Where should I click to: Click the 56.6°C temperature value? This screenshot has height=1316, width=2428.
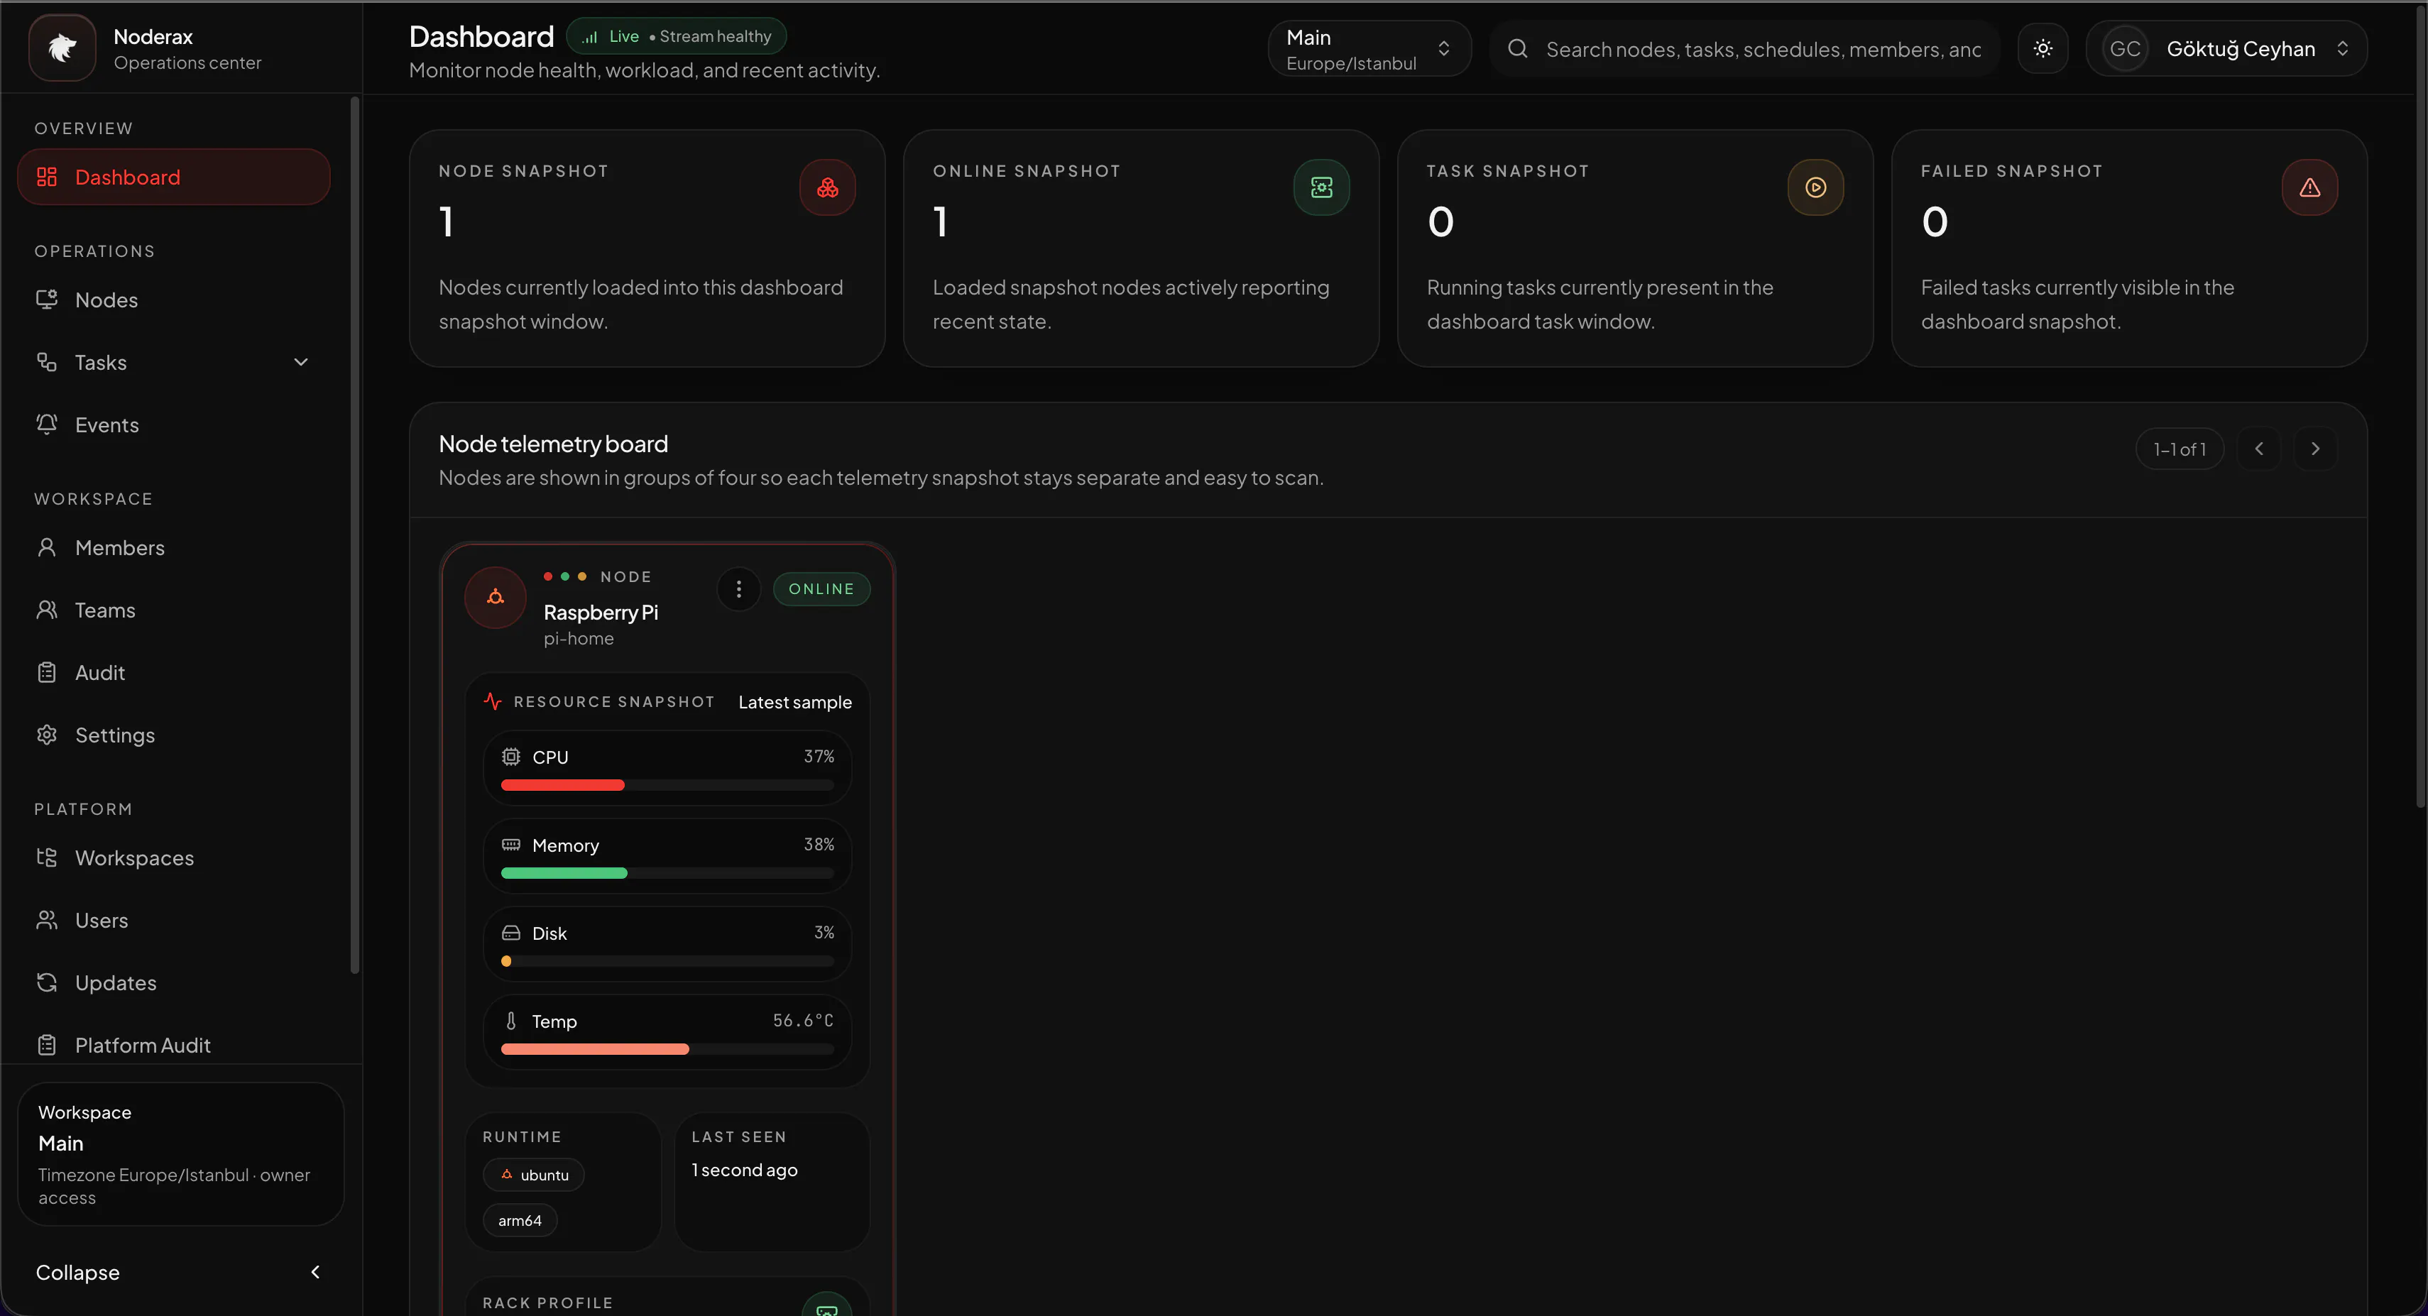(x=803, y=1021)
